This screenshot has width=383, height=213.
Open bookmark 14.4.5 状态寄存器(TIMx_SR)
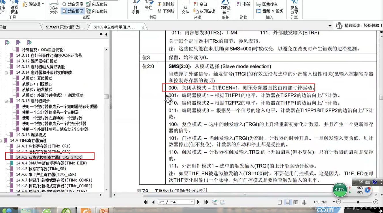point(41,169)
